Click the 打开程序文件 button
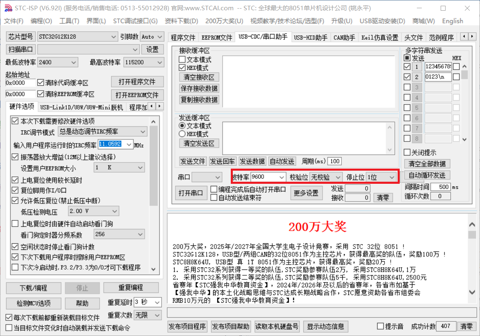 click(x=137, y=82)
